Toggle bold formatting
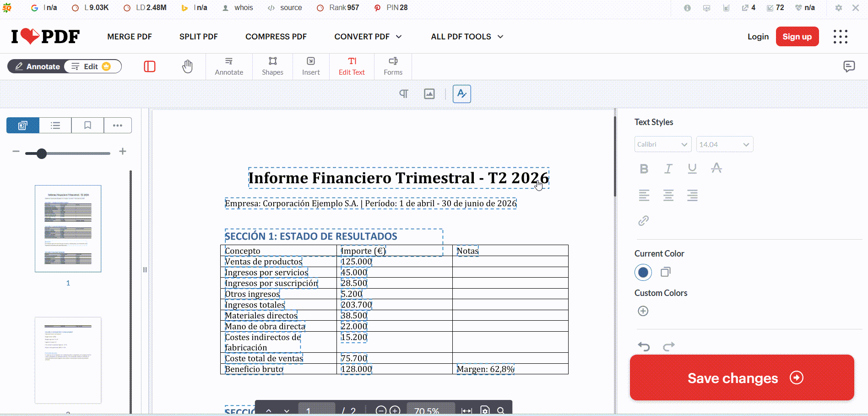 pos(644,169)
